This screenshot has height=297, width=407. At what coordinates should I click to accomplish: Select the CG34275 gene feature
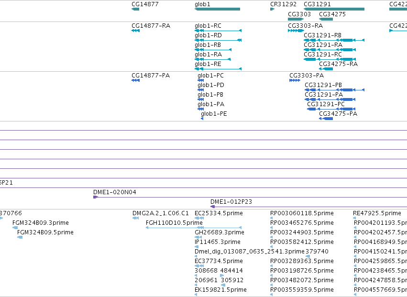click(326, 19)
